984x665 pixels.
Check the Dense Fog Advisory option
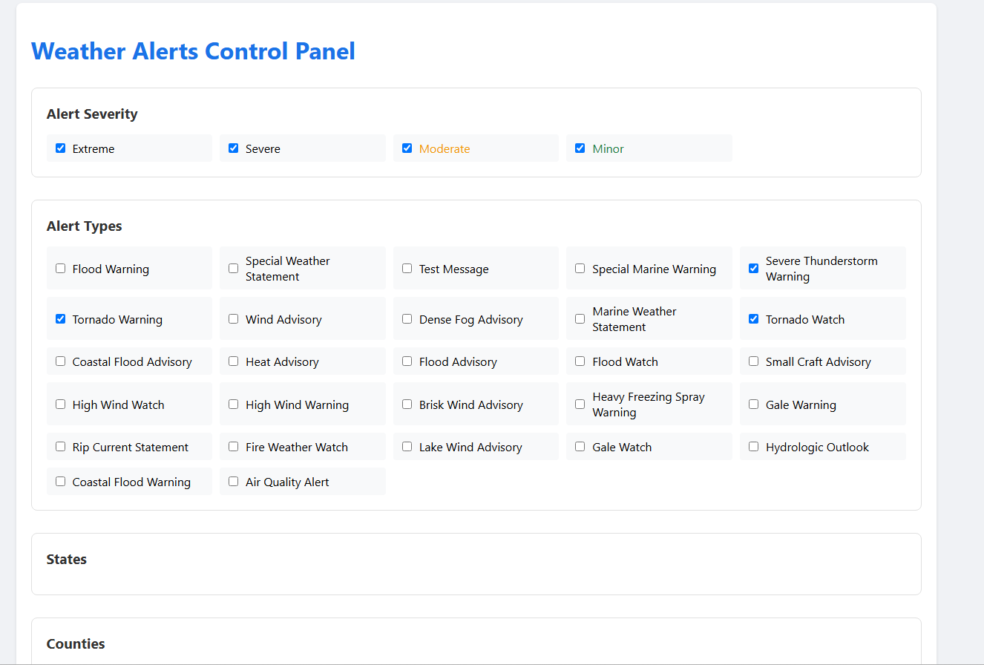tap(407, 319)
